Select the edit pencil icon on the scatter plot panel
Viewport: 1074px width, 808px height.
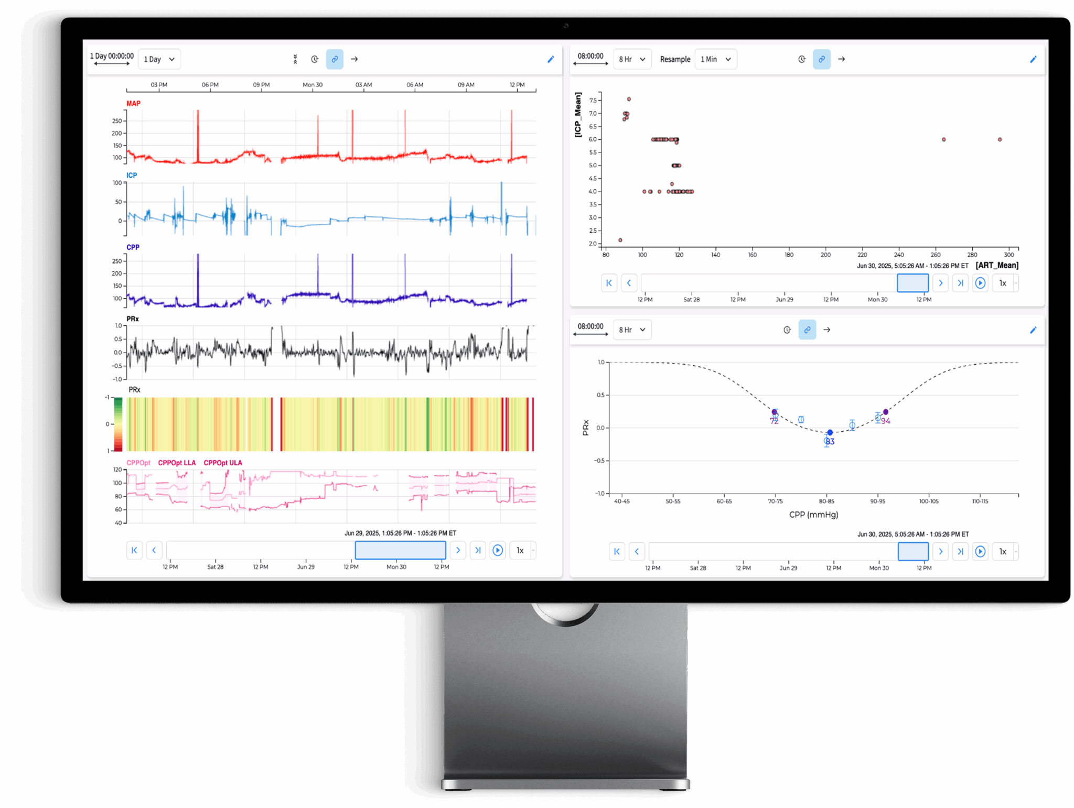(x=1033, y=59)
